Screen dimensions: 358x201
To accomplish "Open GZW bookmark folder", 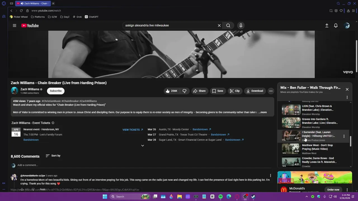I will tap(52, 17).
